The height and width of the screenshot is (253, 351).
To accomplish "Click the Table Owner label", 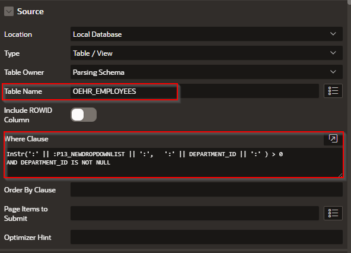I will [24, 72].
